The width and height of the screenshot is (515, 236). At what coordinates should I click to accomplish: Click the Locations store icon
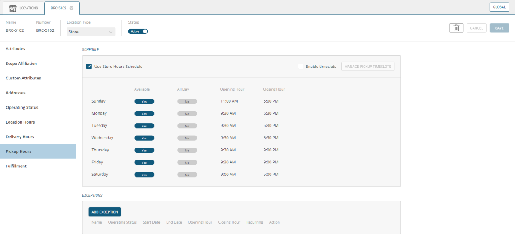coord(13,8)
